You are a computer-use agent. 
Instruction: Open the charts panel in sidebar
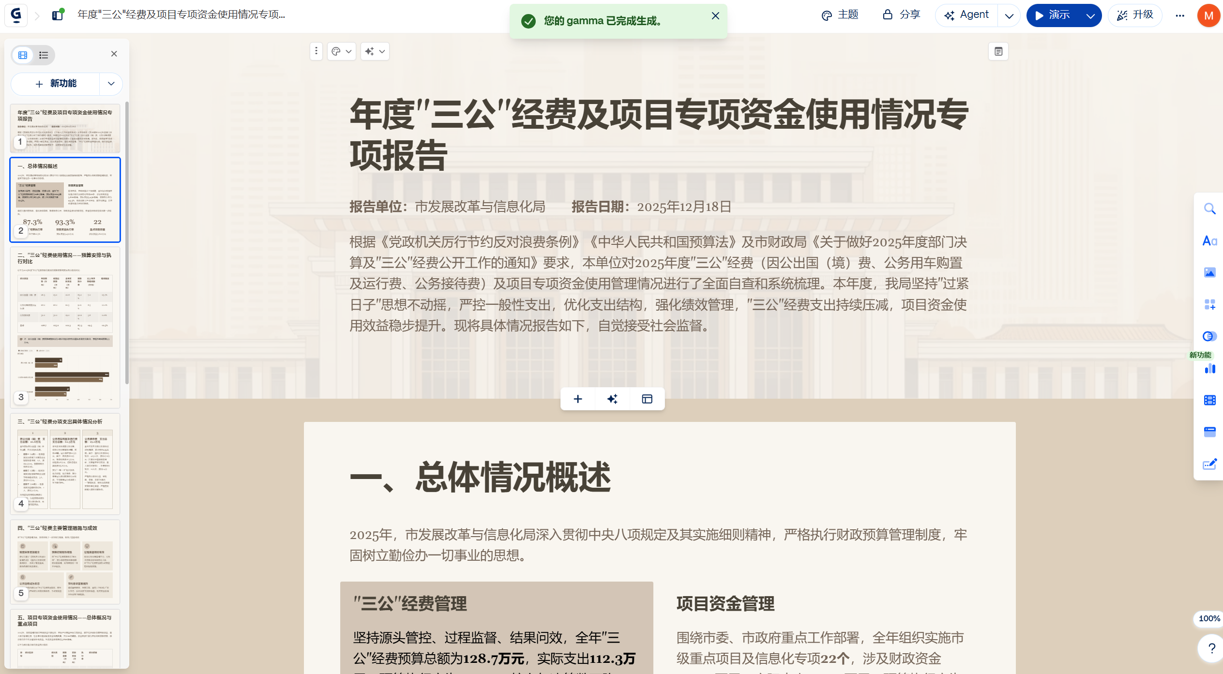coord(1209,369)
